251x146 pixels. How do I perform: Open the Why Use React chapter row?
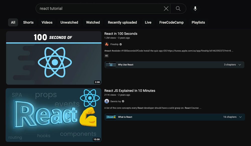[125, 65]
